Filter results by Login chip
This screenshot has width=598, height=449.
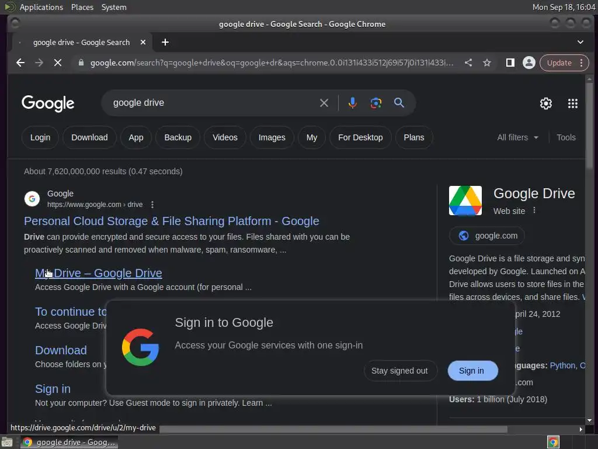pyautogui.click(x=40, y=137)
